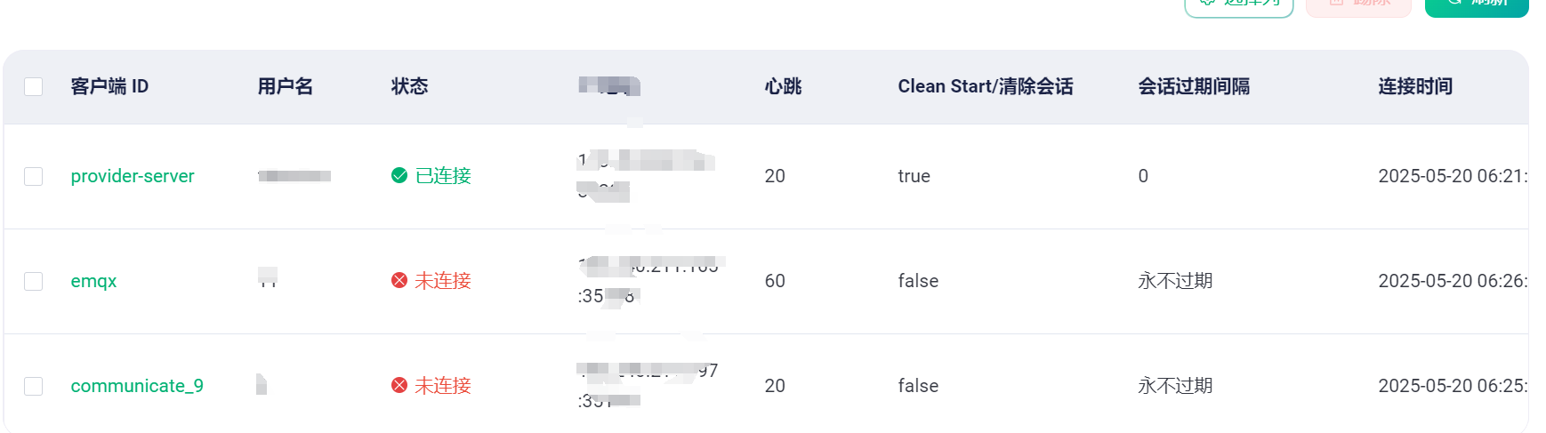Open the provider-server client ID link
Image resolution: width=1546 pixels, height=433 pixels.
point(133,176)
